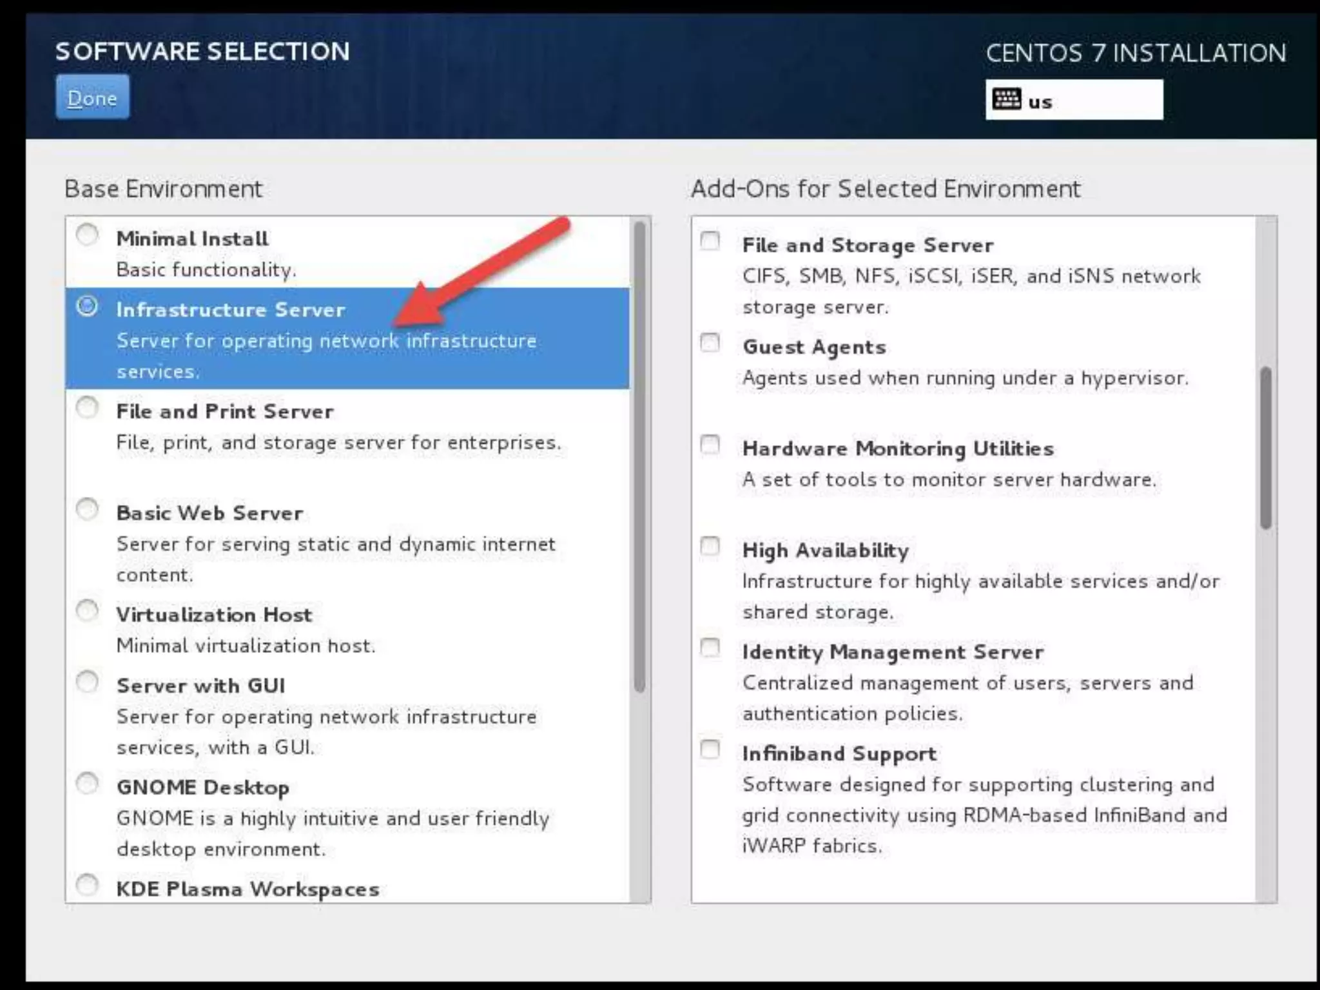
Task: Check the Guest Agents add-on
Action: click(x=710, y=343)
